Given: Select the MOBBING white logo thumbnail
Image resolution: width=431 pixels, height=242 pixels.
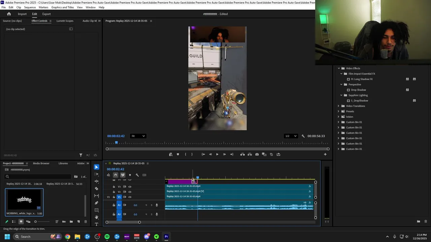Looking at the screenshot, I should pos(24,200).
